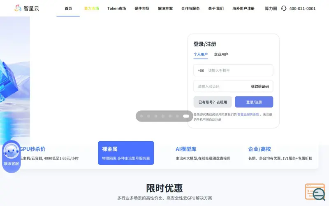Click 已有账号？去租用 button
329x206 pixels.
[213, 102]
